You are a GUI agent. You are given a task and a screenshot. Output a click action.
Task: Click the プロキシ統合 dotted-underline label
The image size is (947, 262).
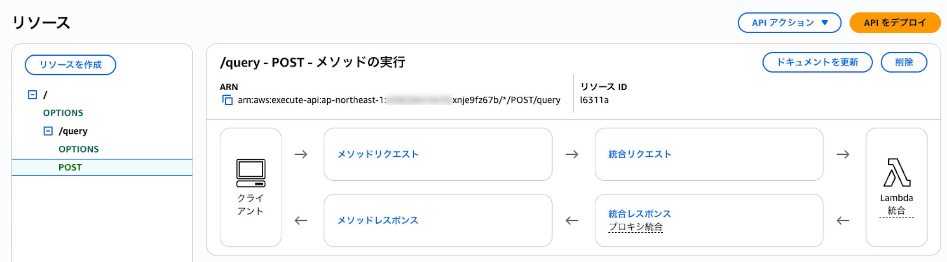(x=635, y=227)
